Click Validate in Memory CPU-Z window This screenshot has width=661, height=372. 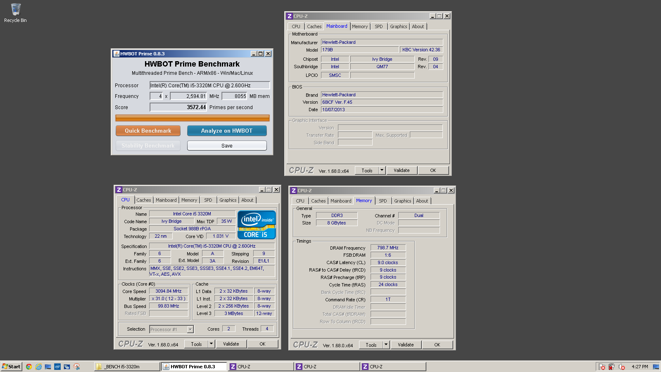point(406,345)
